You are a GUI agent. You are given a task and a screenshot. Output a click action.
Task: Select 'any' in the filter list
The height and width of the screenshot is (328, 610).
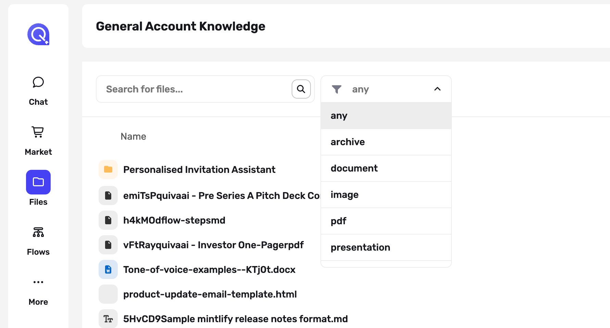386,116
